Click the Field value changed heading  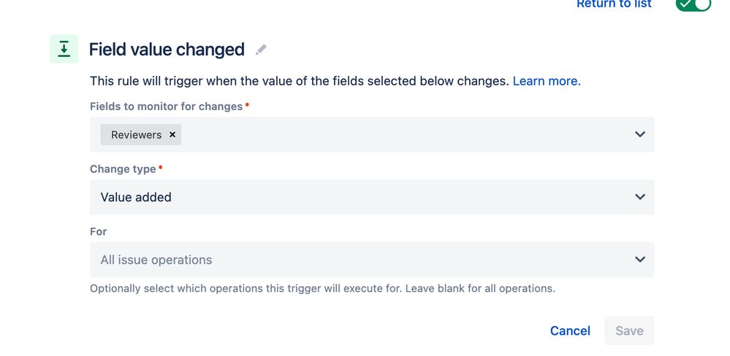tap(167, 50)
